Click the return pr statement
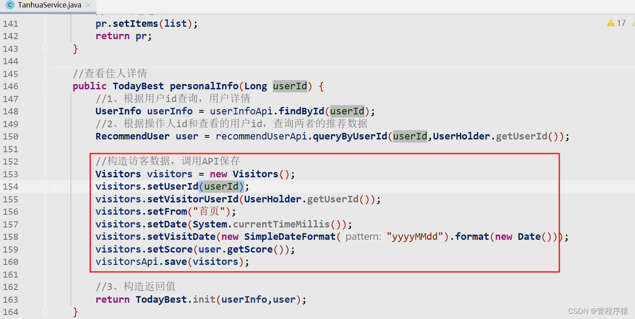This screenshot has height=319, width=635. click(124, 36)
